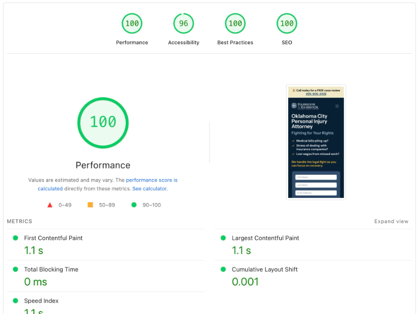Click the Performance 100 score gauge at top

132,24
